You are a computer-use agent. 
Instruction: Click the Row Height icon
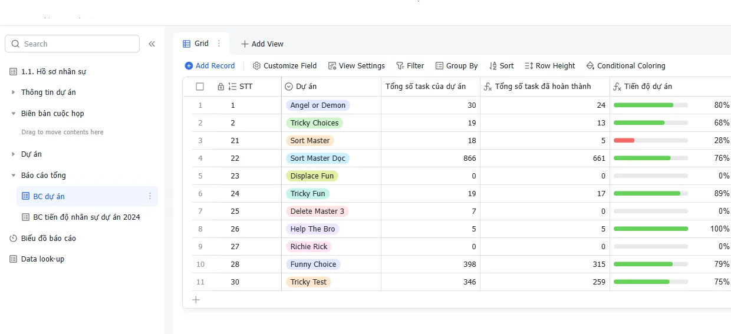(x=529, y=66)
